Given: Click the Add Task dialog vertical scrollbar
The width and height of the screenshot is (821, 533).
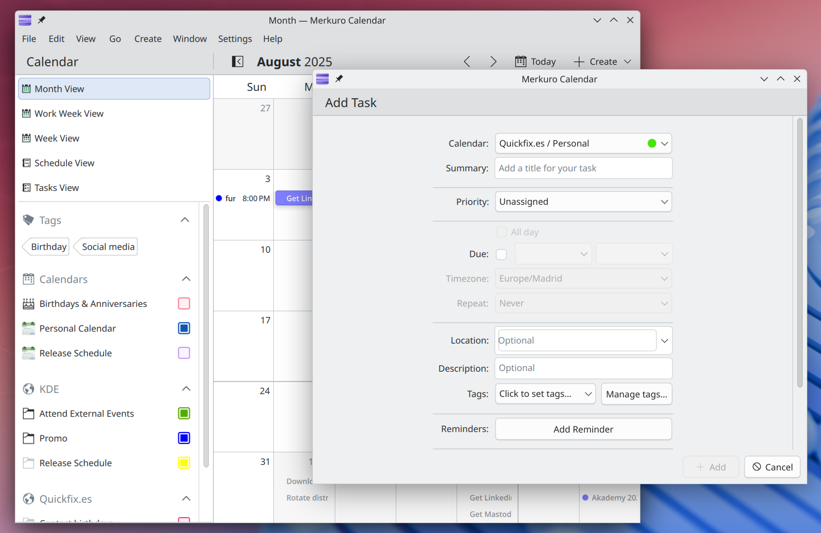Looking at the screenshot, I should coord(800,253).
